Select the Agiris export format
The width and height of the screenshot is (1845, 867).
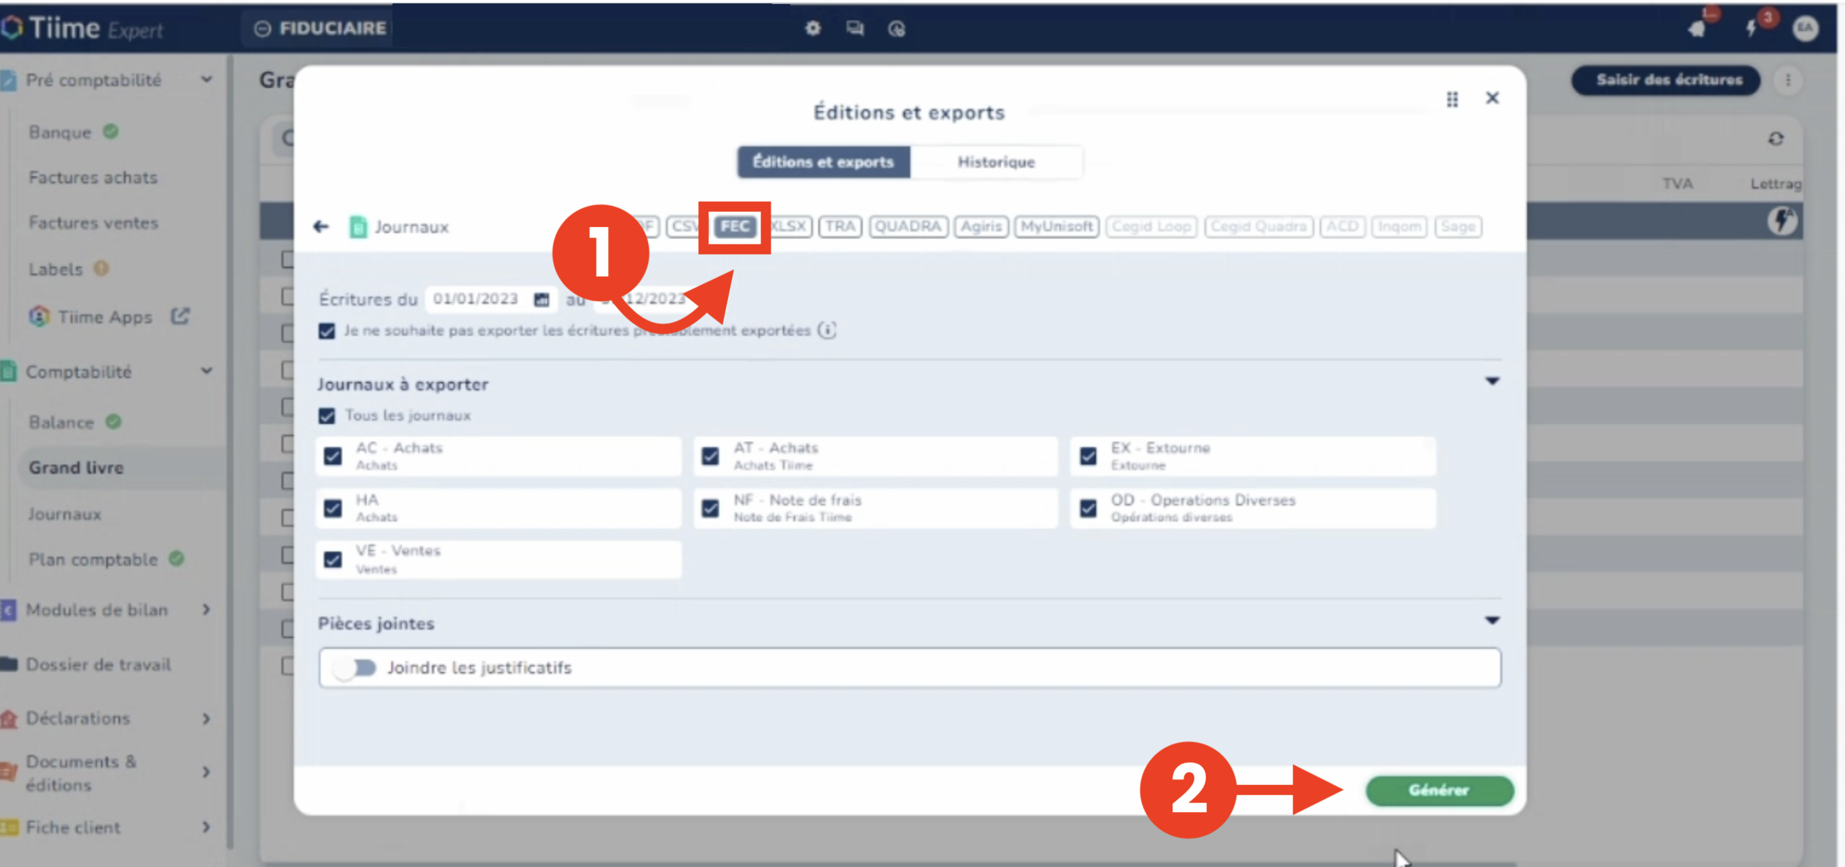tap(981, 227)
